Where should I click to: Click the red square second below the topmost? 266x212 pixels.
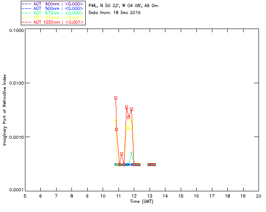tap(126, 107)
